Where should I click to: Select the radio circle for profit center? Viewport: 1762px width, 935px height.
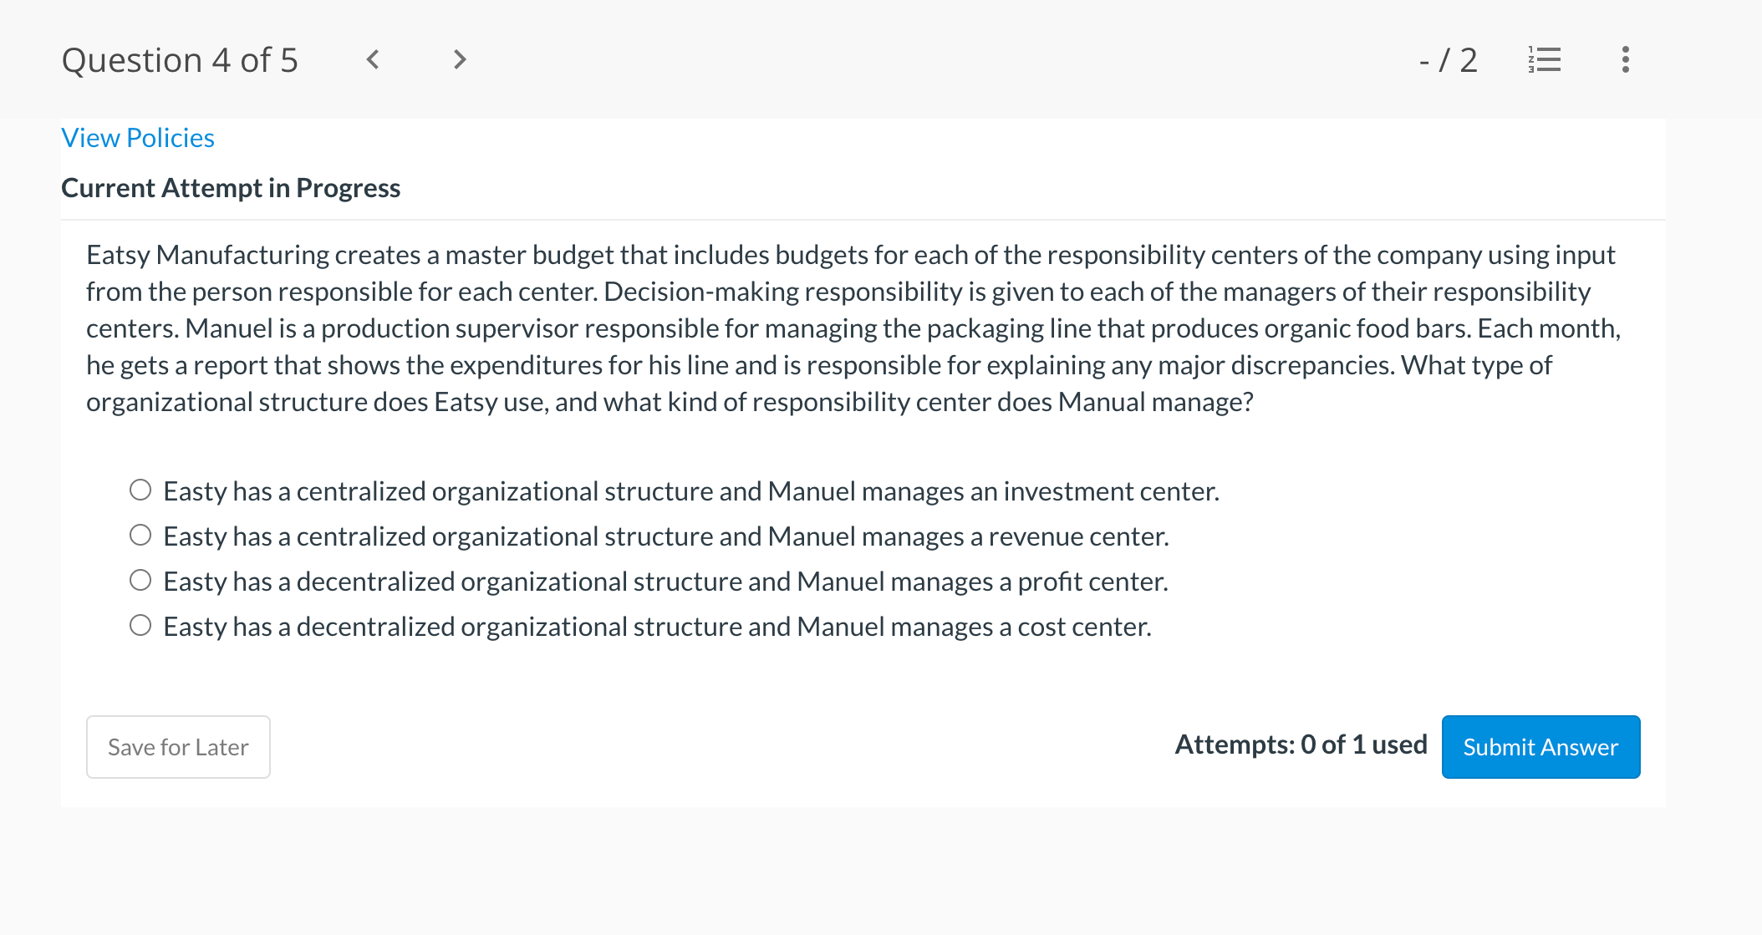tap(140, 580)
